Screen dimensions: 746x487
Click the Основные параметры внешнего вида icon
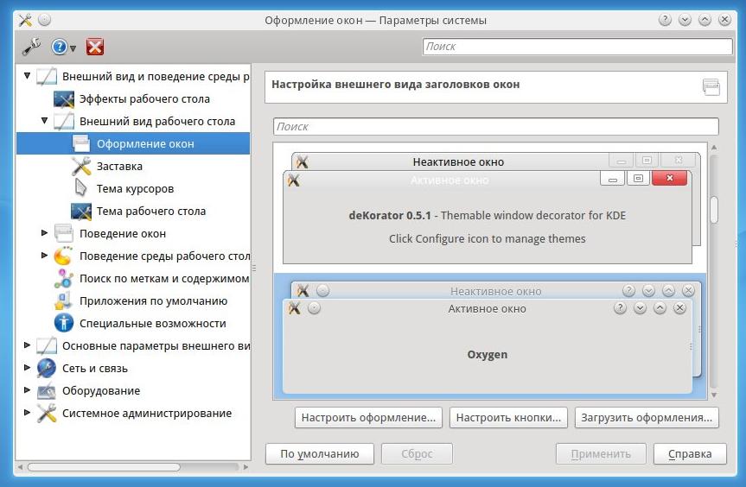coord(47,345)
